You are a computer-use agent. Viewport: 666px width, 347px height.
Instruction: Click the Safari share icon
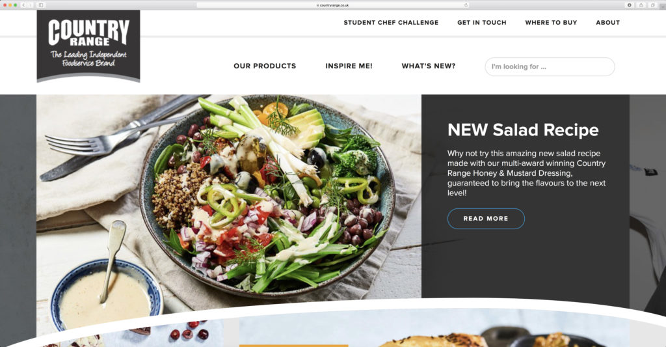pyautogui.click(x=641, y=5)
